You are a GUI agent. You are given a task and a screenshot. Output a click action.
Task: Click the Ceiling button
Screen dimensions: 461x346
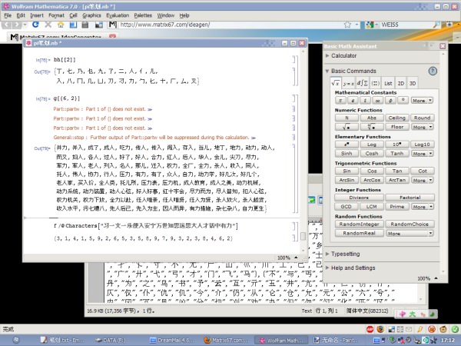click(x=397, y=118)
